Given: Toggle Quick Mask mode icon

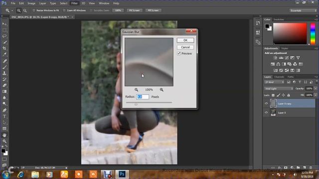Looking at the screenshot, I should [4, 159].
